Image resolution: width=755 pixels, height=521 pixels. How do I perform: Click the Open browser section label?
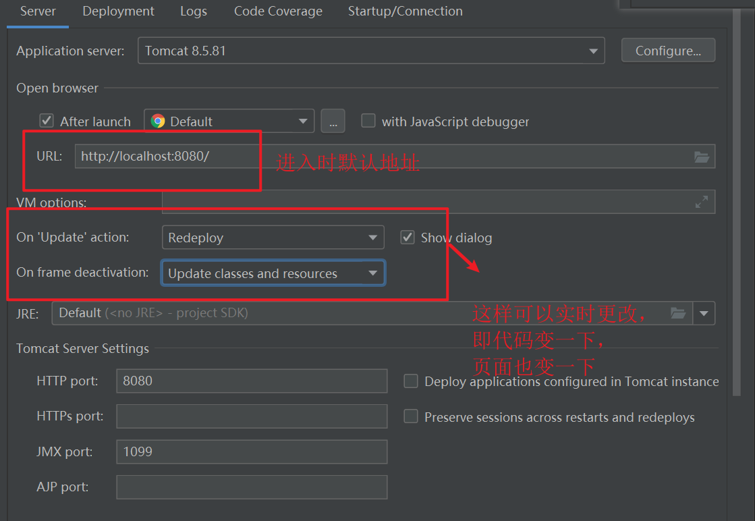point(57,88)
